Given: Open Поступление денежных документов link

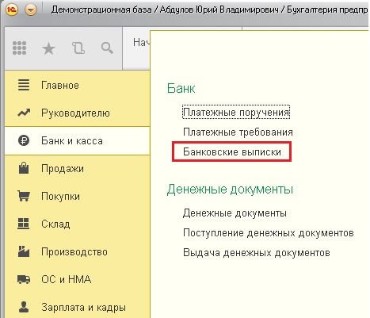Looking at the screenshot, I should tap(269, 233).
